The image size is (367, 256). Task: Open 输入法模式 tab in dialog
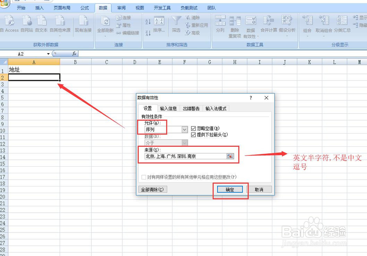[x=216, y=109]
